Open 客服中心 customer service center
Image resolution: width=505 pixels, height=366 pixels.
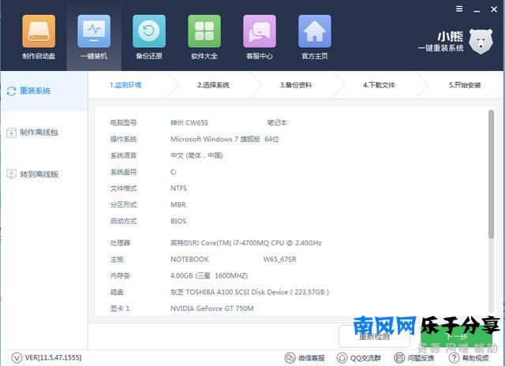pyautogui.click(x=260, y=37)
